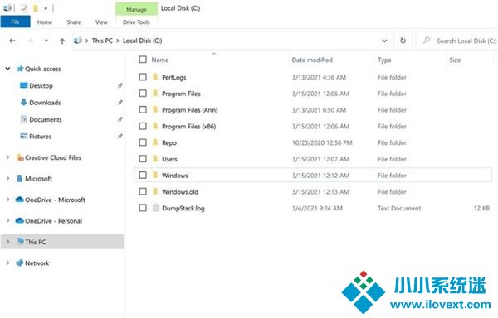The height and width of the screenshot is (318, 498).
Task: Expand the address bar history dropdown
Action: pos(384,41)
